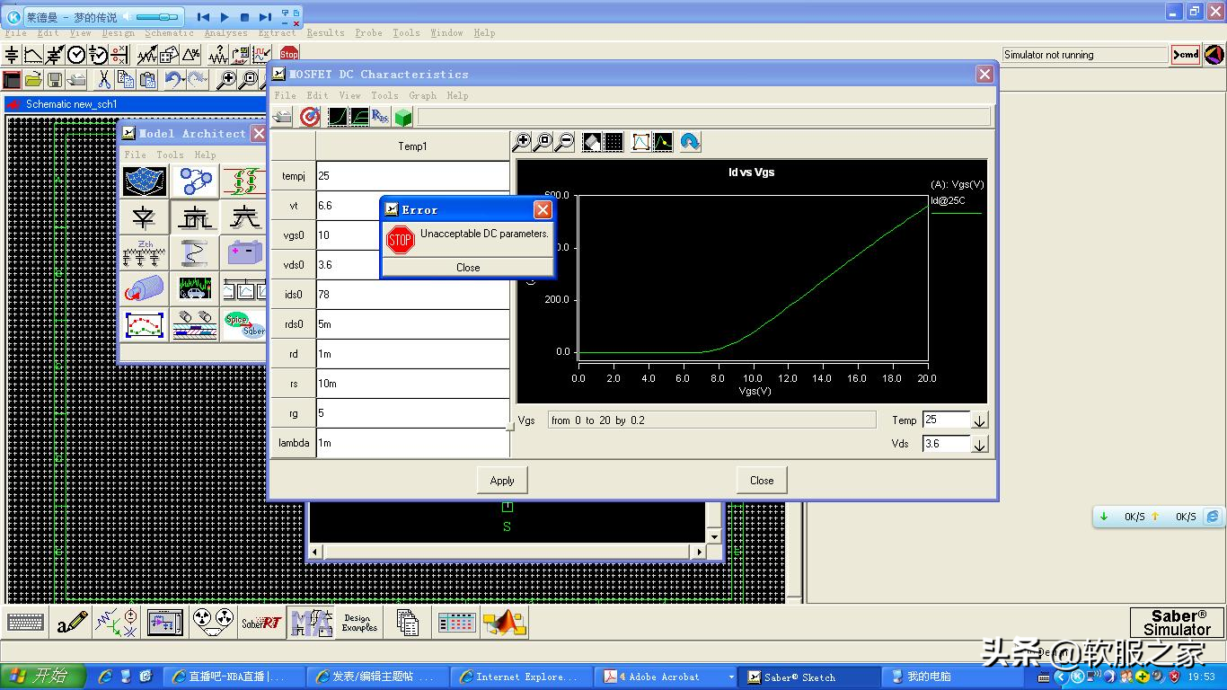Screen dimensions: 1227x690
Task: Click the Apply button
Action: (x=502, y=481)
